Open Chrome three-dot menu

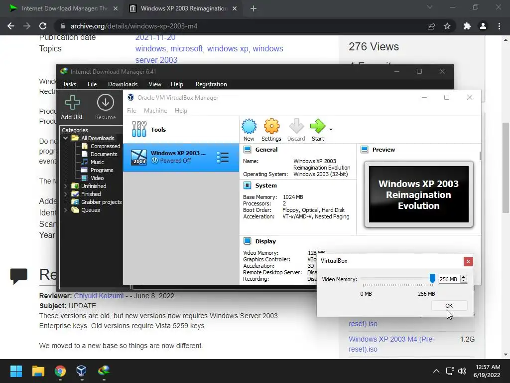[499, 26]
